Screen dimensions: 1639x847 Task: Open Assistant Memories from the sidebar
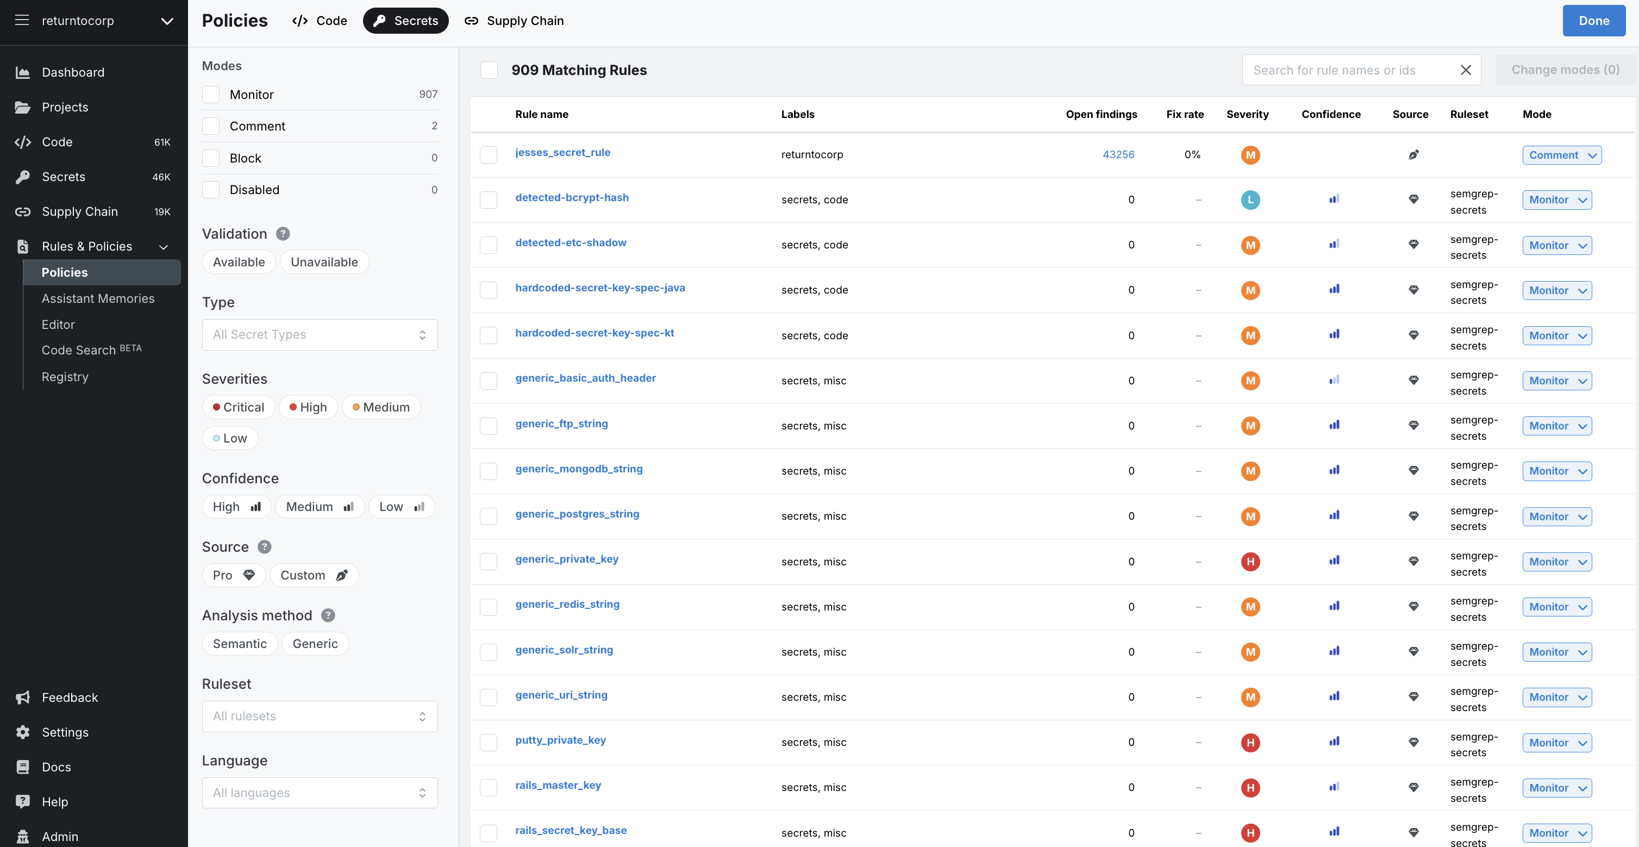98,298
